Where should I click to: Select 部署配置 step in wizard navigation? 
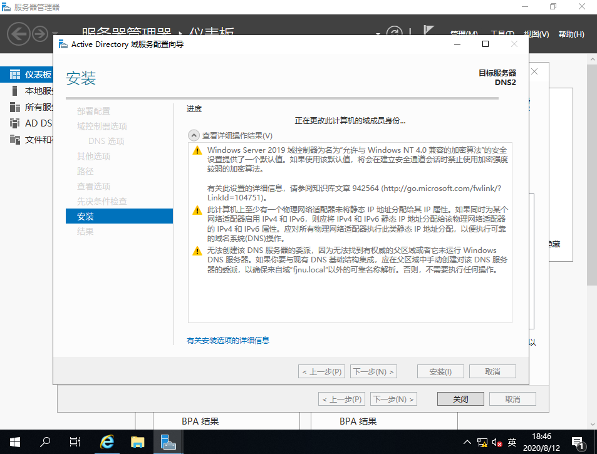coord(93,111)
